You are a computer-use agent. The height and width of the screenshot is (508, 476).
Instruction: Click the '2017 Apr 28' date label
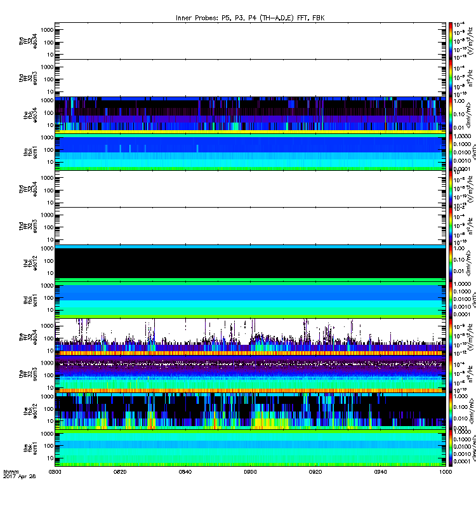20,477
